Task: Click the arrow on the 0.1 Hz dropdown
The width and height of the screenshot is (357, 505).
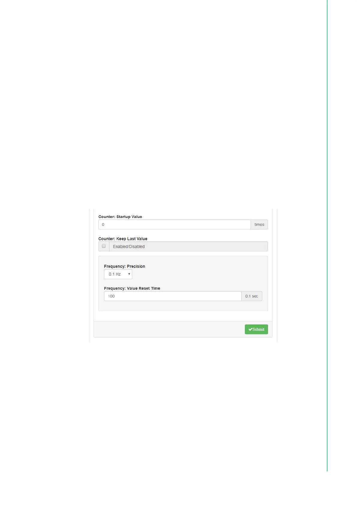Action: 129,274
